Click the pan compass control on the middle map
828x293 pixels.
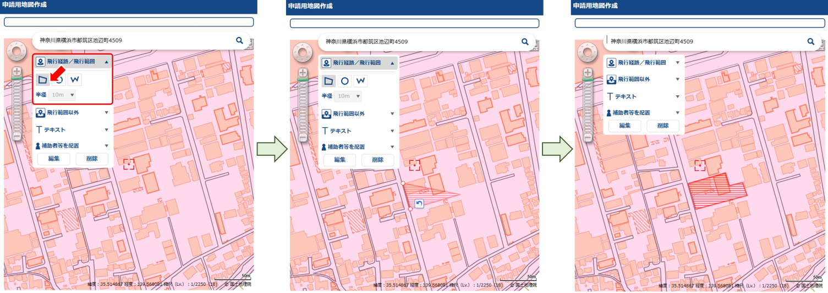pyautogui.click(x=302, y=53)
